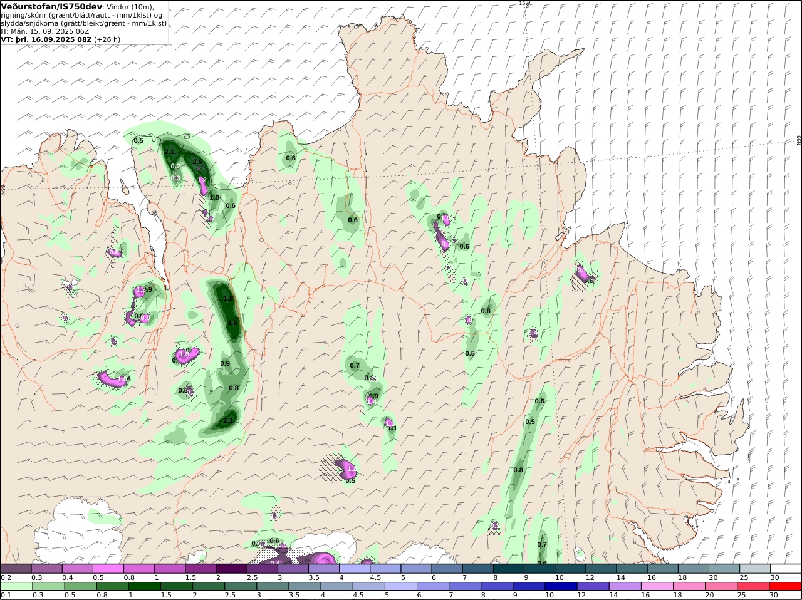Click the '66N' latitude label on the right edge
The width and height of the screenshot is (802, 600).
click(x=799, y=141)
